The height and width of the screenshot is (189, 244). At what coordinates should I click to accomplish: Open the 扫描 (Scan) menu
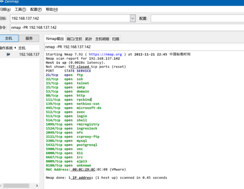click(5, 10)
